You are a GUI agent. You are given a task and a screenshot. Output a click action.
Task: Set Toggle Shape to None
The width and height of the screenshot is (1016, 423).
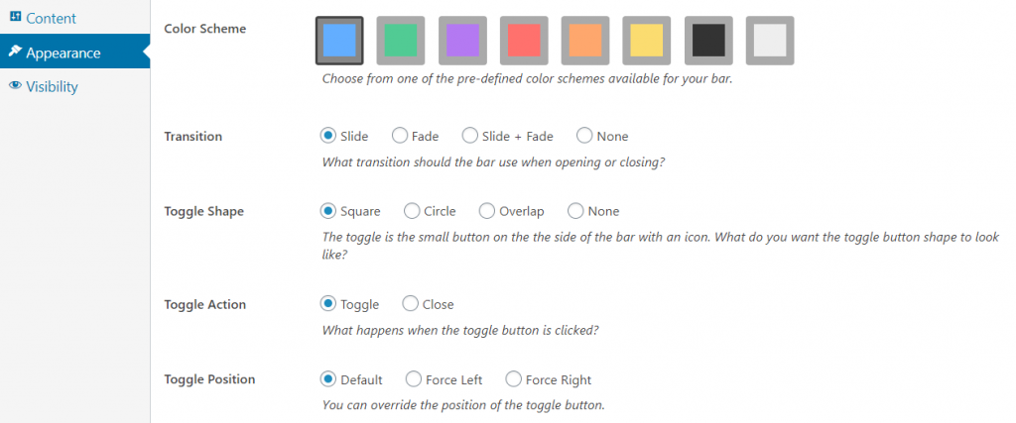575,211
